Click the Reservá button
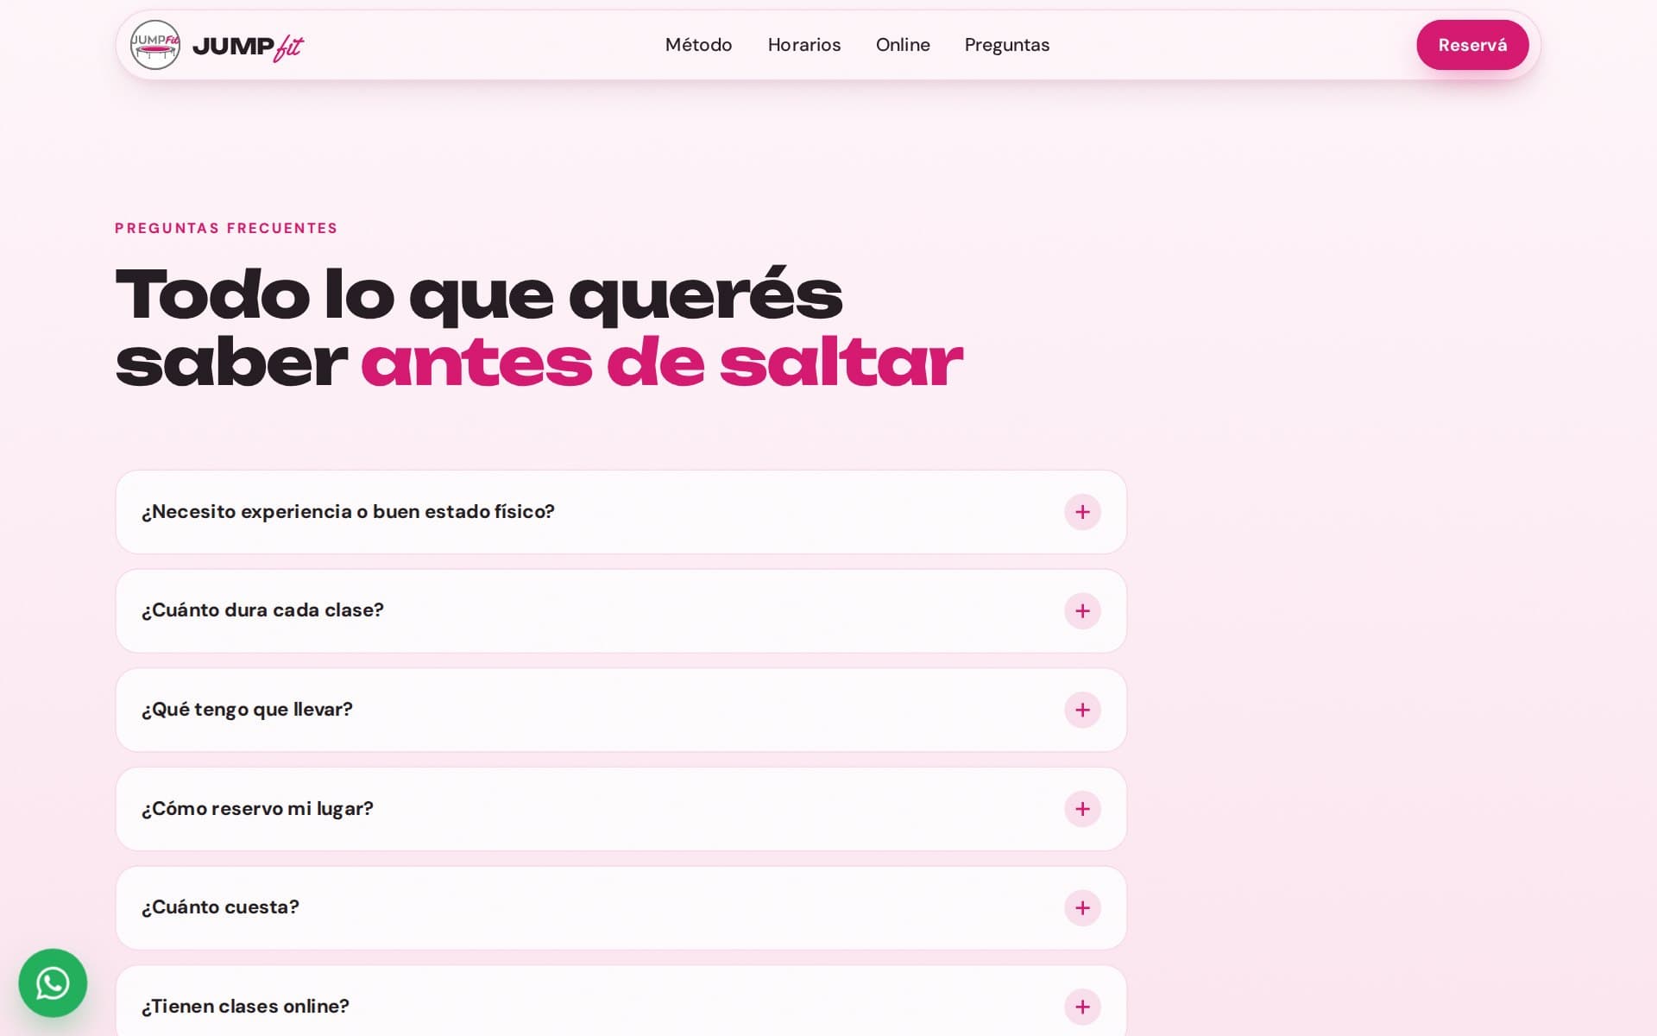 click(x=1472, y=45)
